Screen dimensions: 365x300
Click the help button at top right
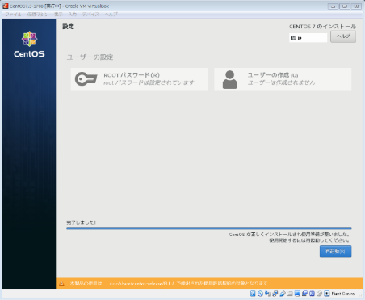343,36
